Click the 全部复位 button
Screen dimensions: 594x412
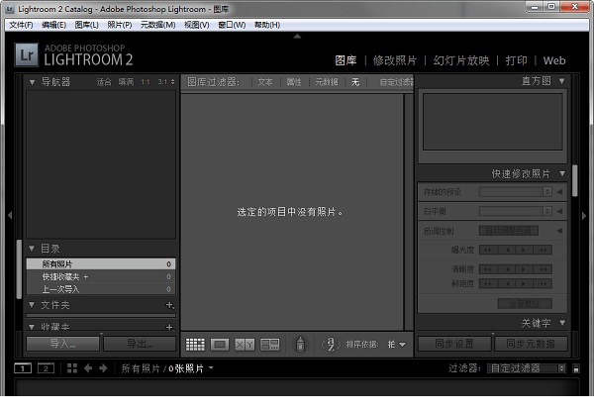(x=525, y=304)
